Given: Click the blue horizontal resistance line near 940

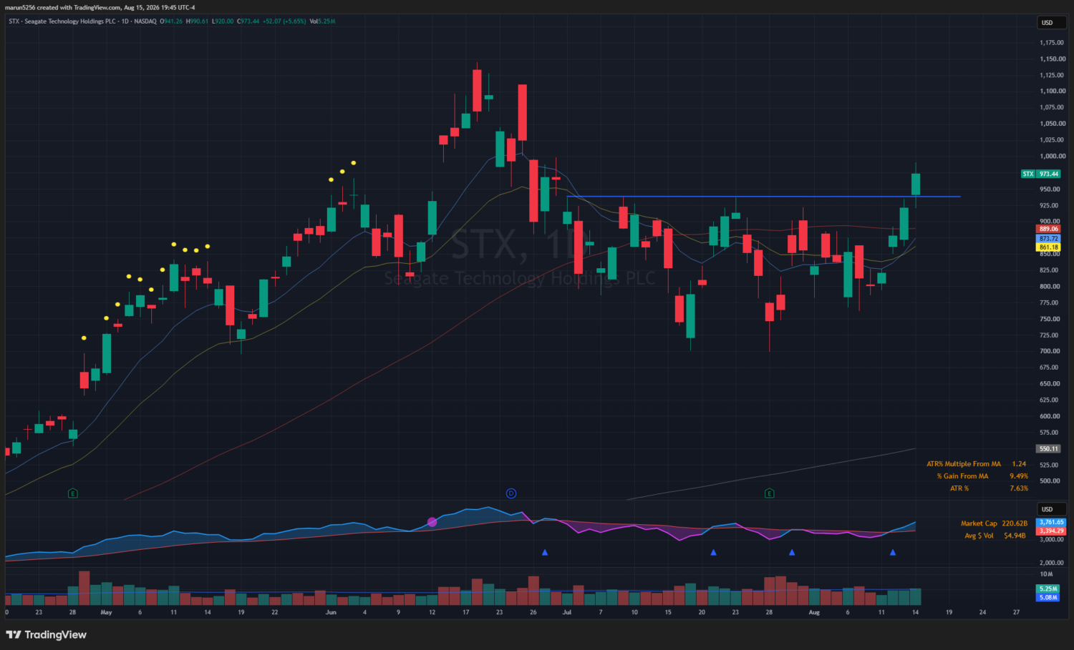Looking at the screenshot, I should tap(763, 196).
